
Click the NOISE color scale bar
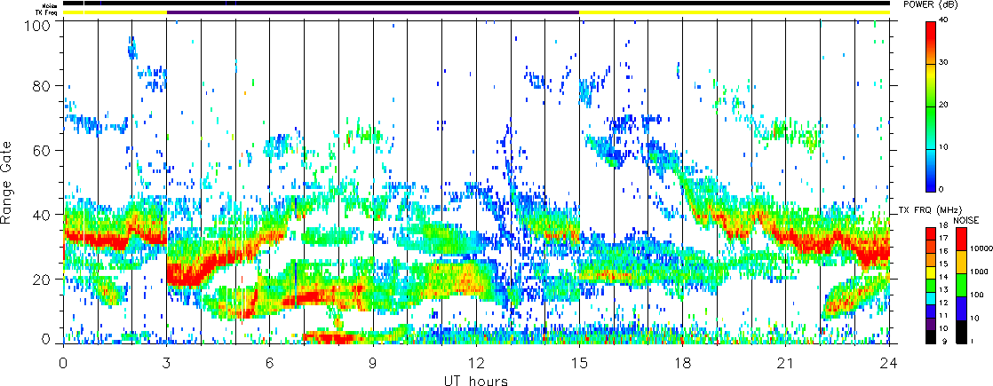click(x=960, y=285)
